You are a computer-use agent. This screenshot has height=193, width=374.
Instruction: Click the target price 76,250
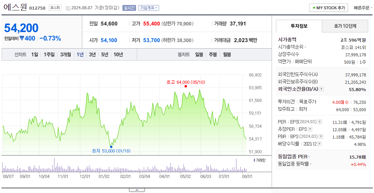pyautogui.click(x=359, y=102)
